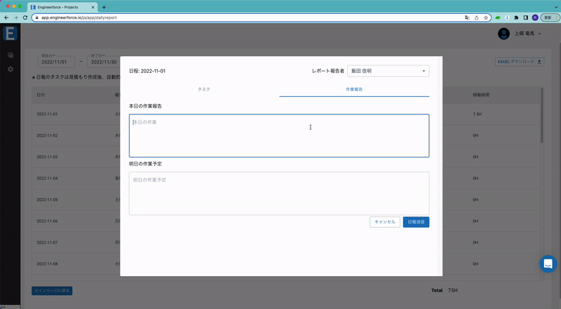Open the projects copy icon in sidebar
This screenshot has width=561, height=309.
pos(10,55)
